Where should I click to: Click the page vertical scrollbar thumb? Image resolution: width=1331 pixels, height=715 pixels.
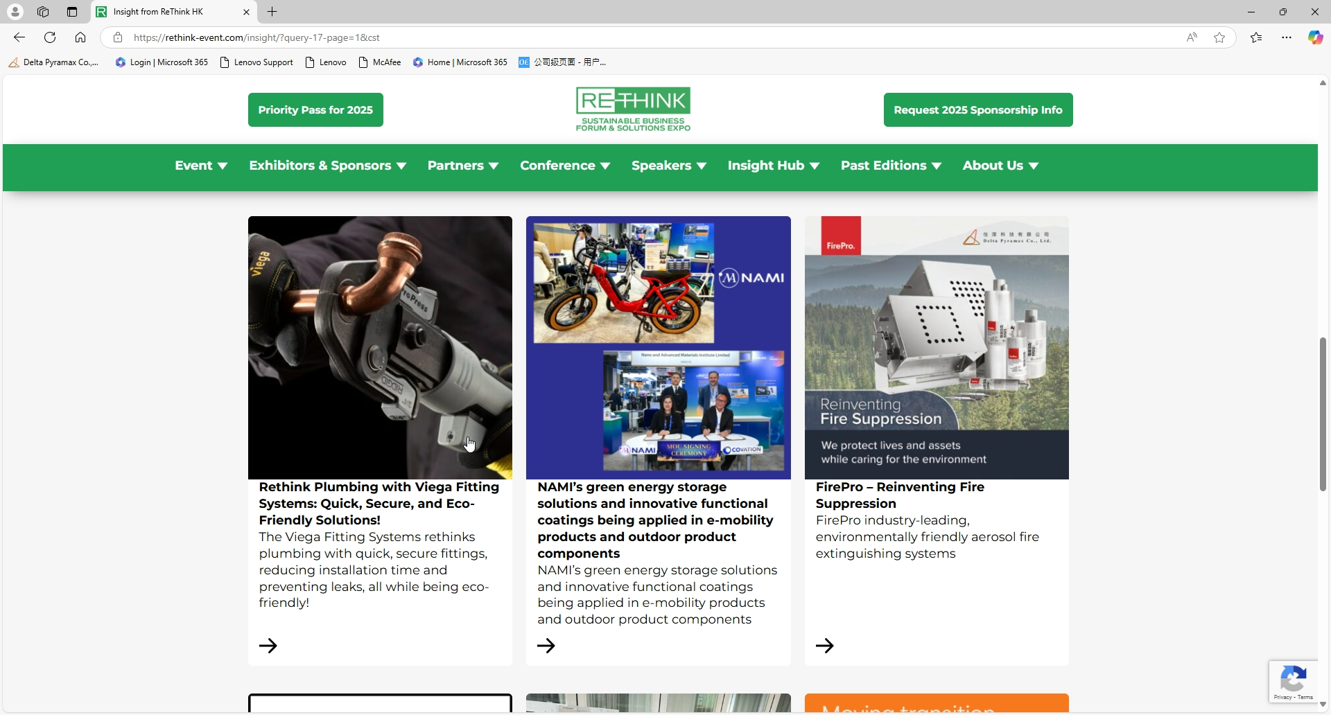tap(1323, 414)
